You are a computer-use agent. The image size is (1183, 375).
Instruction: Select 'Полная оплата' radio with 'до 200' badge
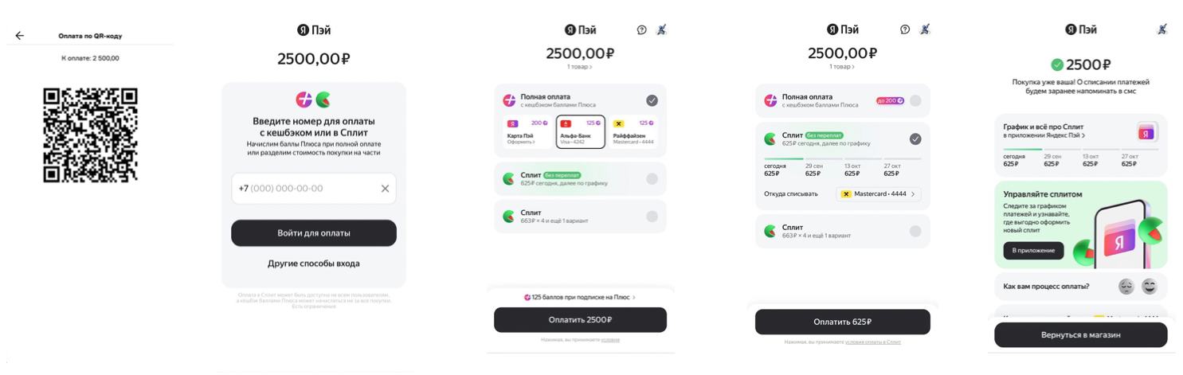[x=915, y=101]
